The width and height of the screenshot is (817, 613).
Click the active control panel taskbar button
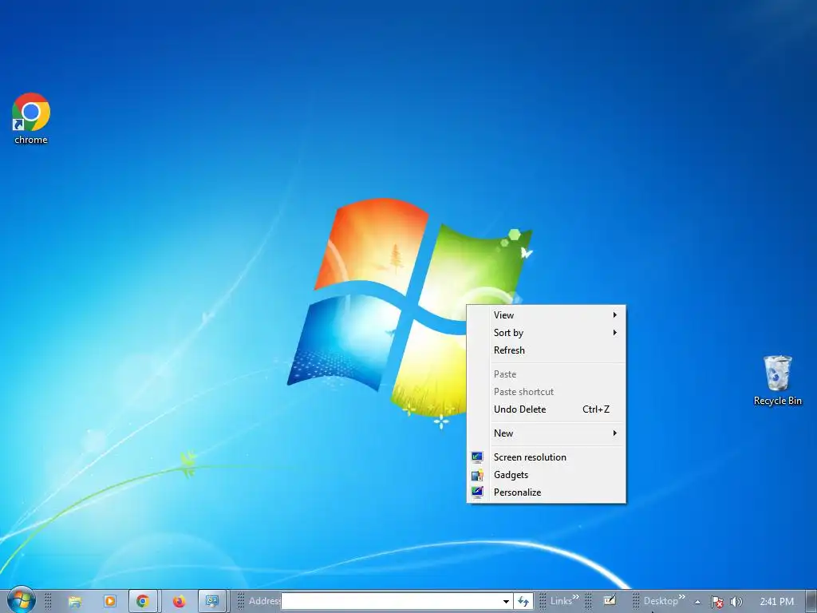point(211,602)
